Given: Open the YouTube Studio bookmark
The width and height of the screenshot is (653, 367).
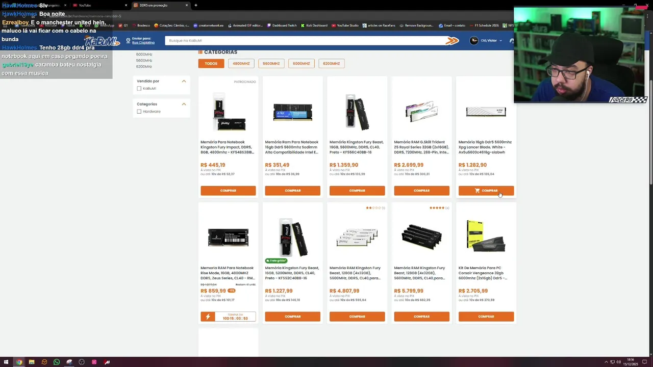Looking at the screenshot, I should pyautogui.click(x=345, y=25).
